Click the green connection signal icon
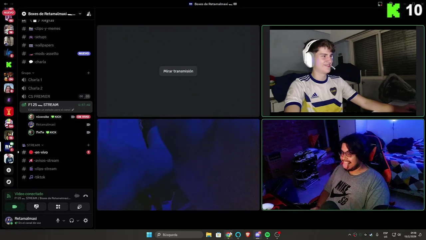The height and width of the screenshot is (240, 426). 9,196
